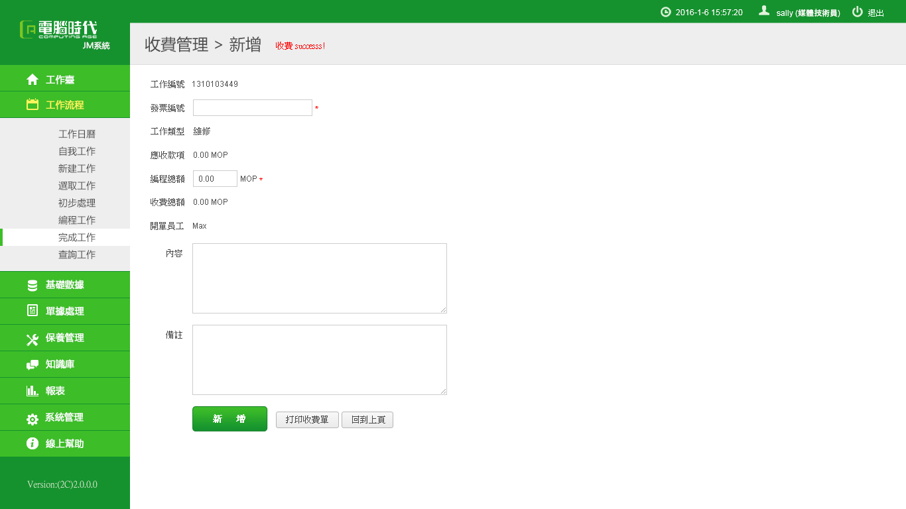
Task: Click the power icon to log out
Action: tap(858, 12)
